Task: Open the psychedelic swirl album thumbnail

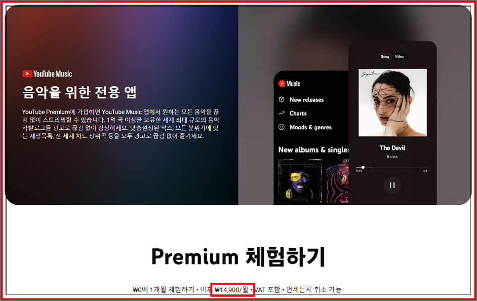Action: point(337,181)
